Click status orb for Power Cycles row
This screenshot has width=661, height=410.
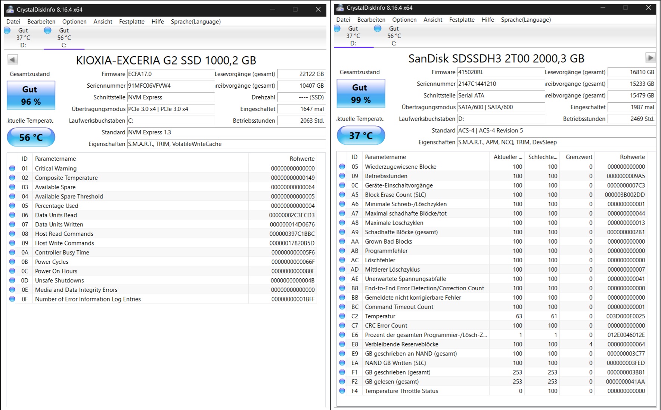tap(12, 262)
